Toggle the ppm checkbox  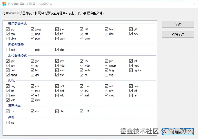pyautogui.click(x=57, y=38)
